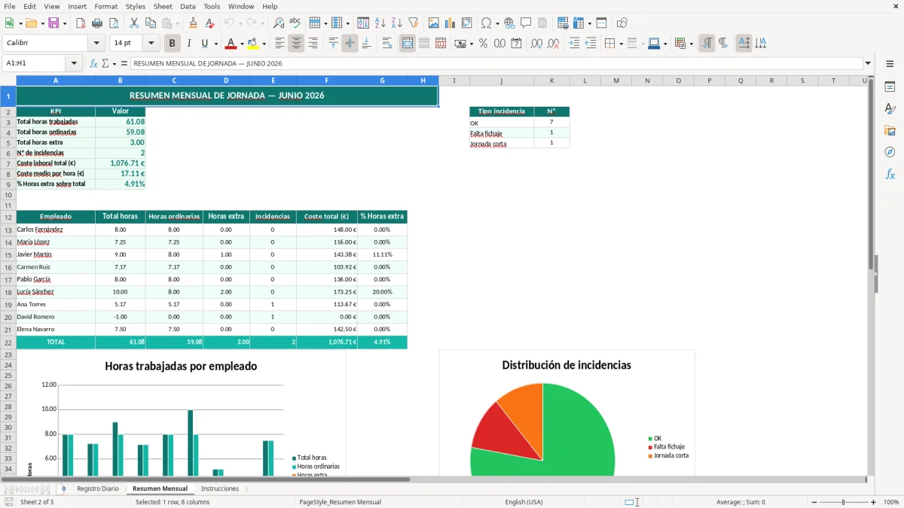Toggle Left-To-Right text direction
Screen dimensions: 904x508
[x=707, y=44]
